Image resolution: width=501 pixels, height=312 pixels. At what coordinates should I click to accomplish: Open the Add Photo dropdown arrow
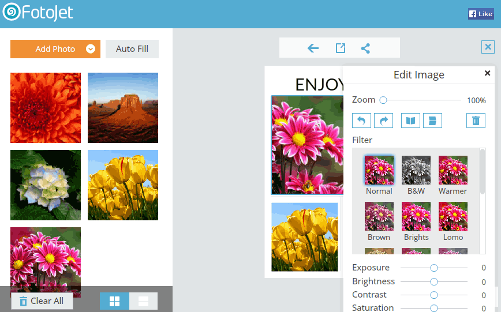pyautogui.click(x=91, y=49)
